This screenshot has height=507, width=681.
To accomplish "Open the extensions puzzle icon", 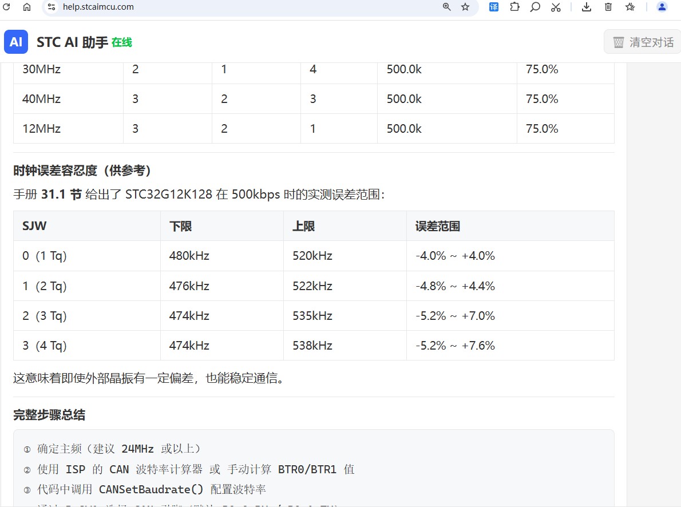I will click(514, 7).
